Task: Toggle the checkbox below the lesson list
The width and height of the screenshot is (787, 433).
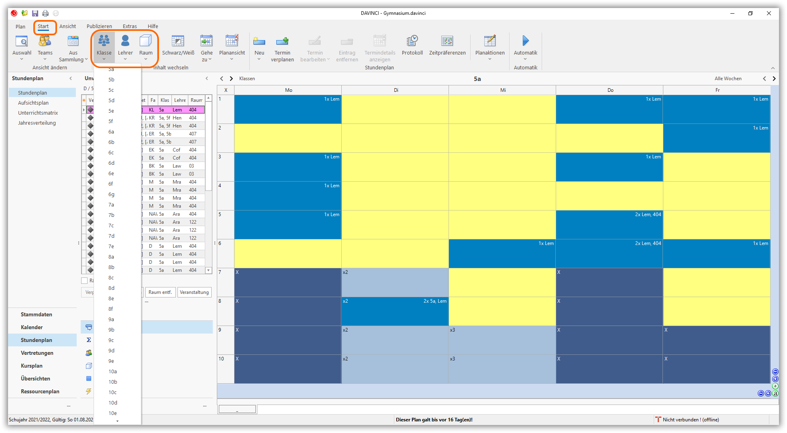Action: coord(84,281)
